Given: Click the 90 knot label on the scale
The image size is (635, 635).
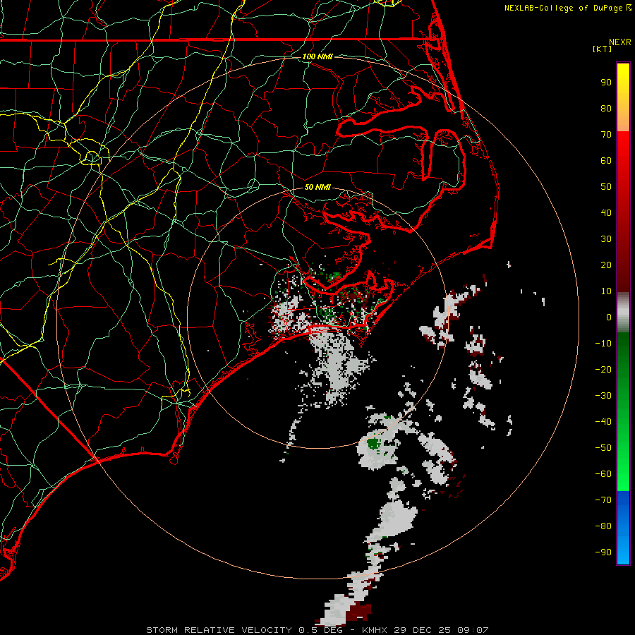Looking at the screenshot, I should click(606, 83).
